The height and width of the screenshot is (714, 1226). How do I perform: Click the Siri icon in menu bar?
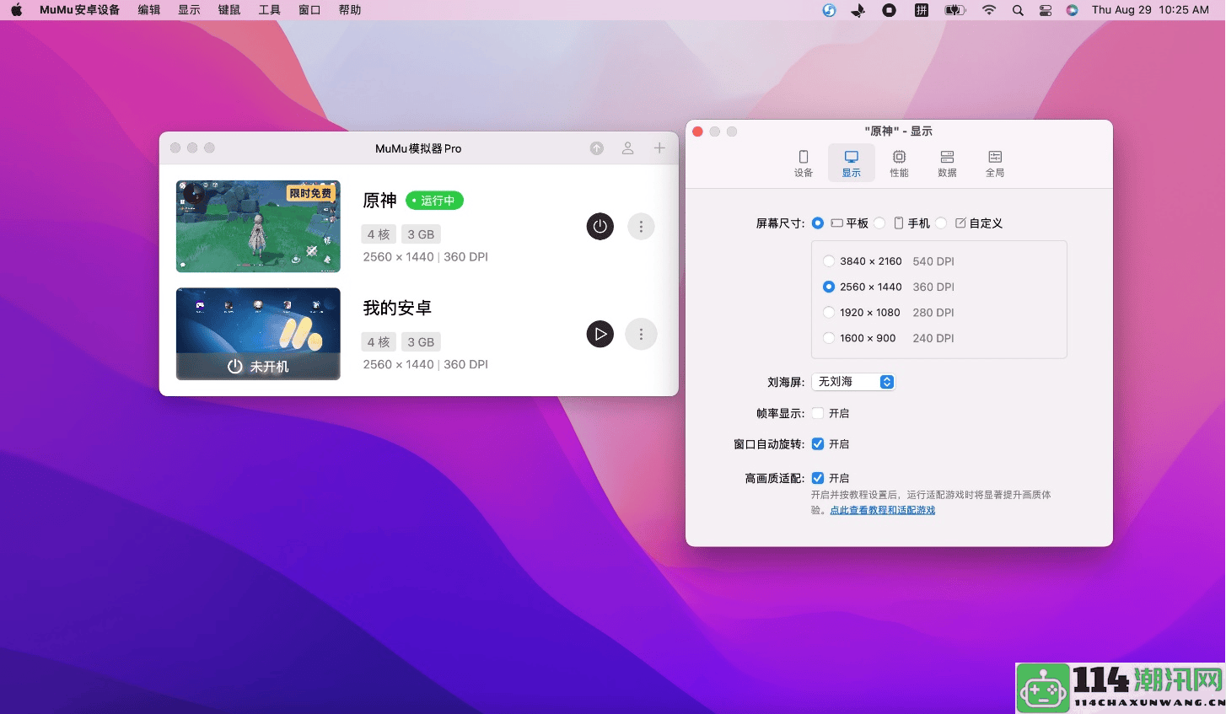(1072, 10)
